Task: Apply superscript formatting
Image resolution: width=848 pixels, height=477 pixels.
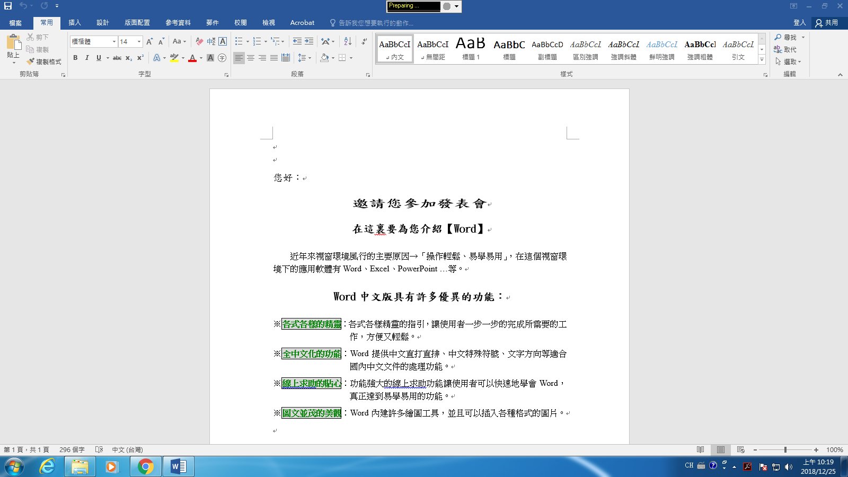Action: tap(140, 58)
